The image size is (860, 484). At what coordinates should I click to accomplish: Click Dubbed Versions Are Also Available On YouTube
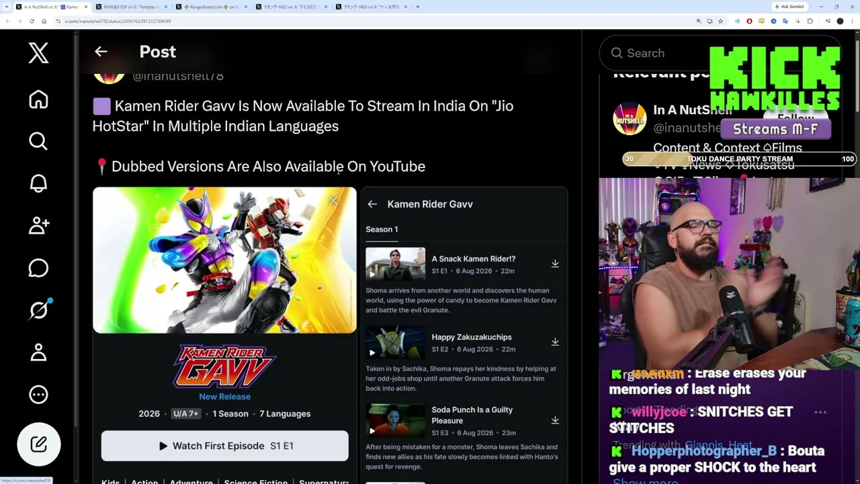click(x=268, y=166)
